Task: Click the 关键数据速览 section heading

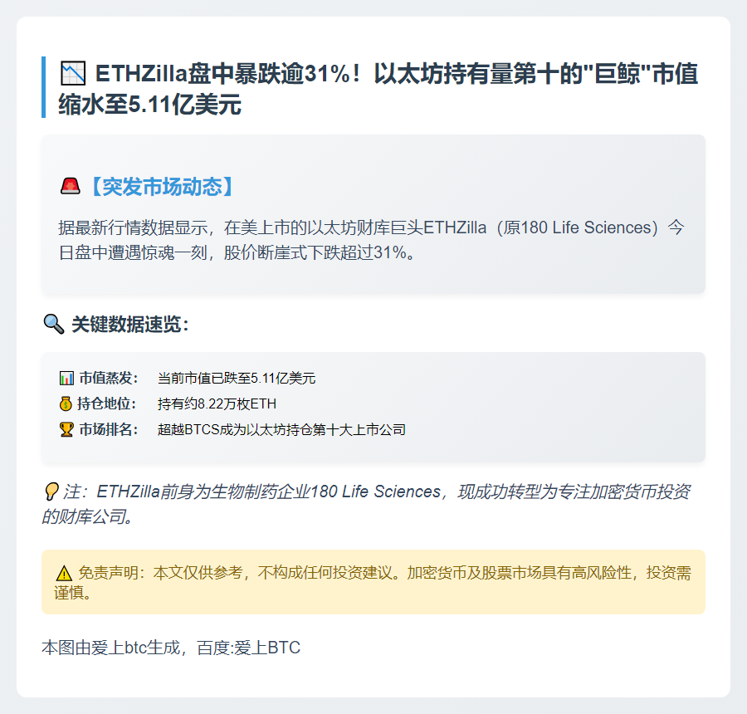Action: 130,324
